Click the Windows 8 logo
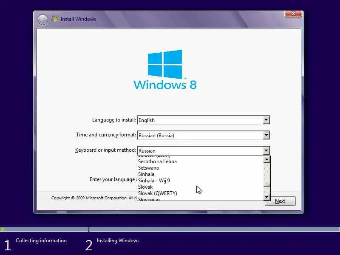The width and height of the screenshot is (340, 255). pos(165,70)
